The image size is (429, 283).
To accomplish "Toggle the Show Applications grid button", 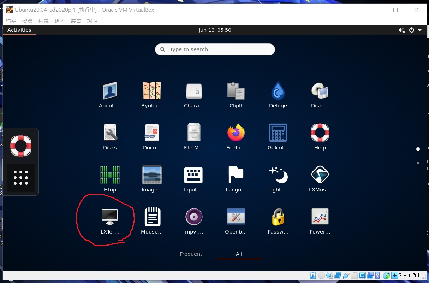I will 21,178.
